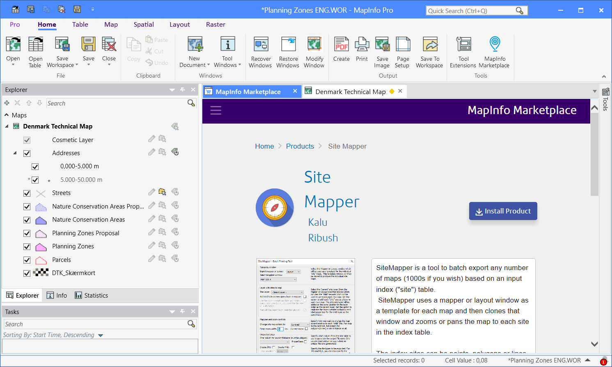Switch to the Statistics panel tab
Viewport: 612px width, 367px height.
pyautogui.click(x=91, y=296)
